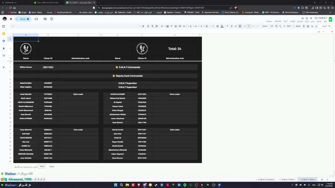
Task: Open the text wrapping dropdown
Action: [195, 26]
